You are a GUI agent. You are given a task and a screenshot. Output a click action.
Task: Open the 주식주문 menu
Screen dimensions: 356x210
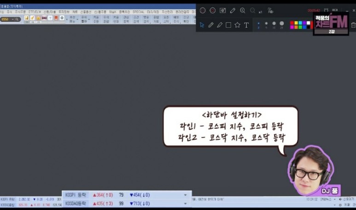coord(20,12)
